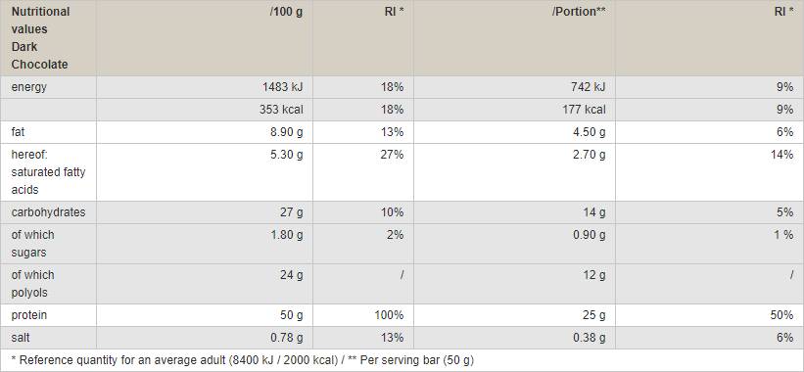Click the Nutritional values Dark Chocolate header

pos(40,38)
